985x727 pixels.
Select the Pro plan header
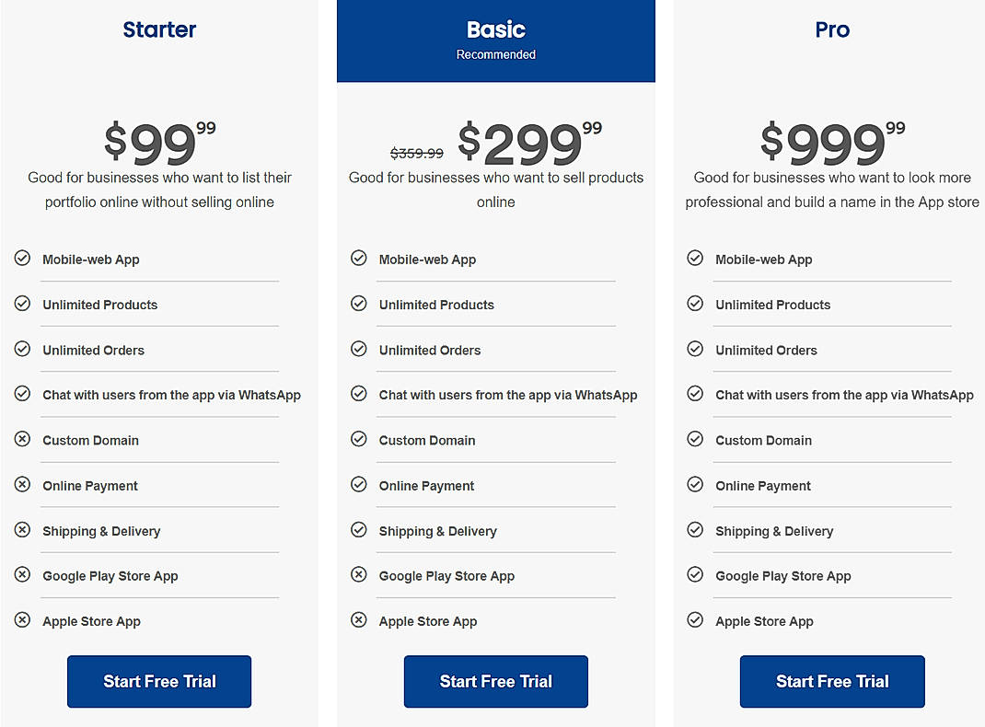click(831, 29)
